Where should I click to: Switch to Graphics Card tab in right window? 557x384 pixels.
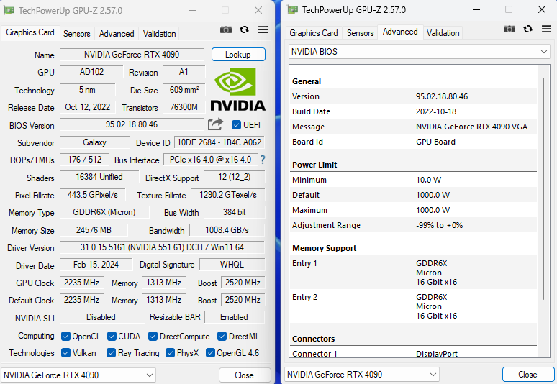(x=314, y=33)
